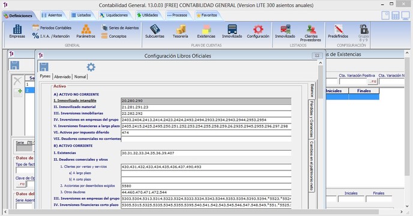Screen dimensions: 413x216
Task: Select row 1 in the background series list
Action: tap(30, 84)
